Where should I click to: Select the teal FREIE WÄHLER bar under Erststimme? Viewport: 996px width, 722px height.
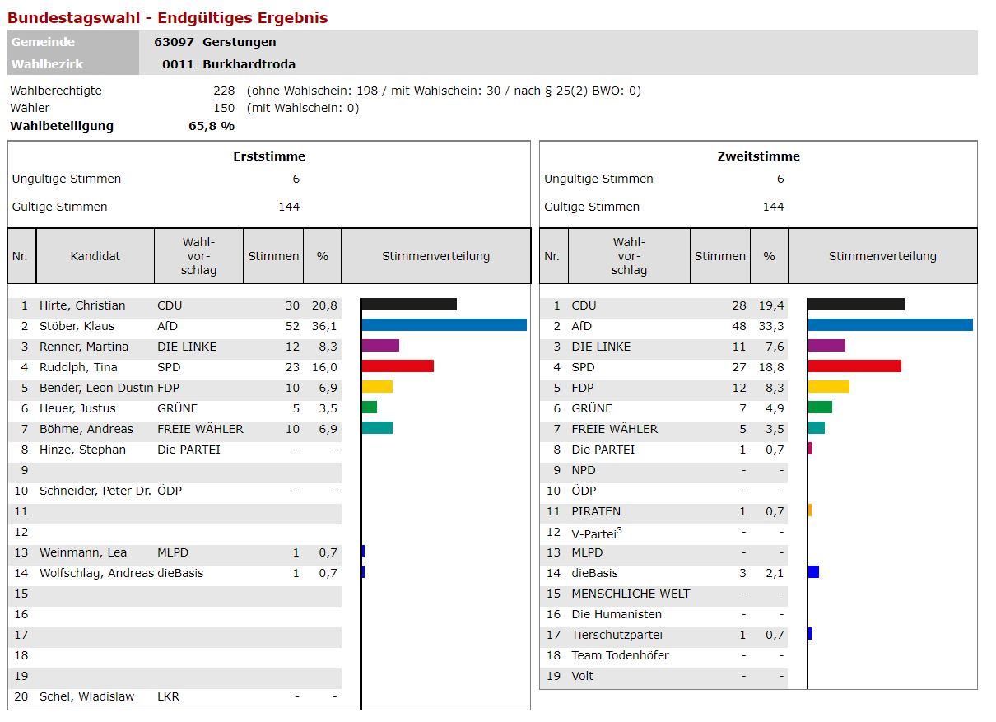tap(377, 428)
